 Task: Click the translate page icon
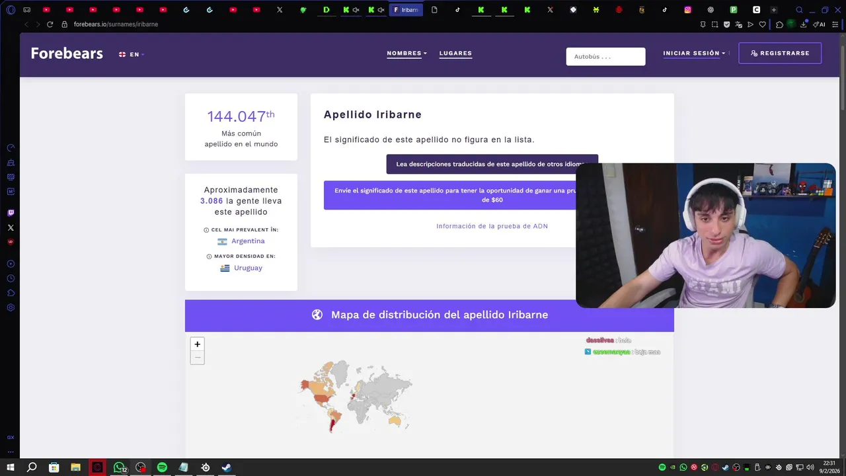(x=738, y=24)
